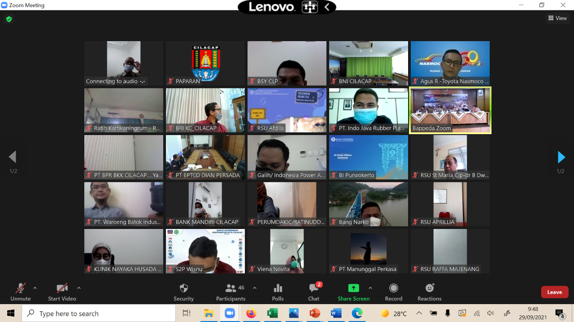Image resolution: width=574 pixels, height=322 pixels.
Task: Expand video options arrow beside Start Video
Action: coord(79,288)
